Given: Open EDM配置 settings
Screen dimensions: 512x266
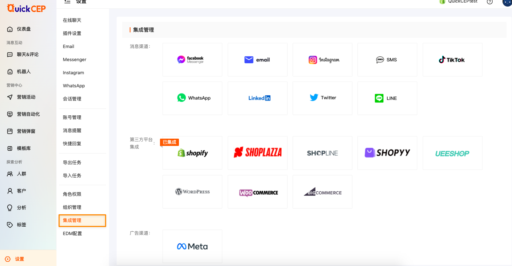Looking at the screenshot, I should click(x=73, y=234).
